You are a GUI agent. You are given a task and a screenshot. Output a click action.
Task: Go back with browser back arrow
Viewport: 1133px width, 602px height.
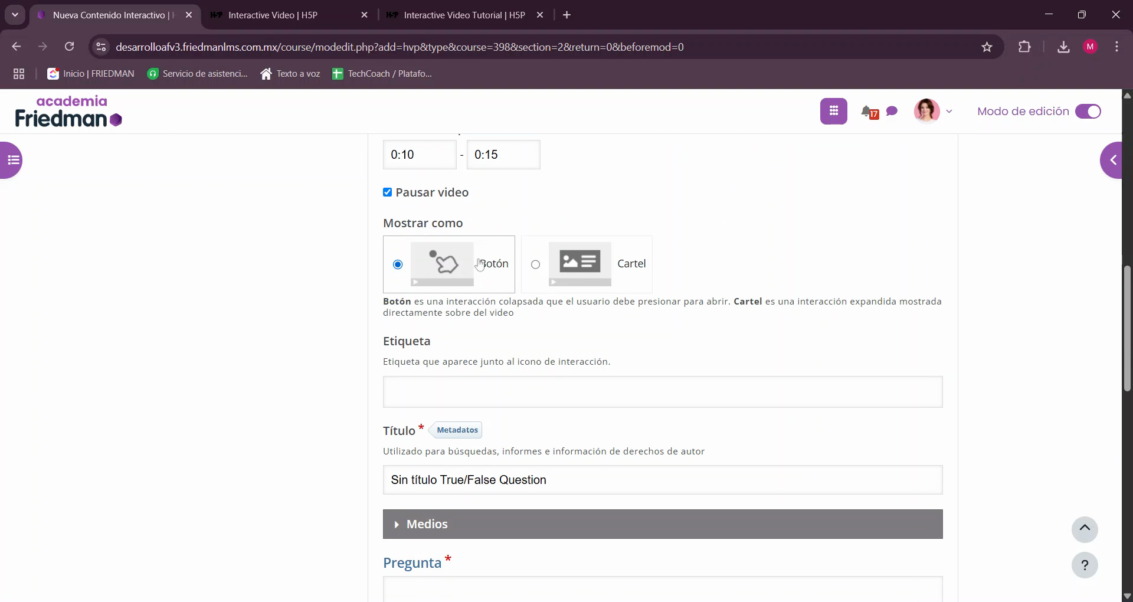click(16, 47)
